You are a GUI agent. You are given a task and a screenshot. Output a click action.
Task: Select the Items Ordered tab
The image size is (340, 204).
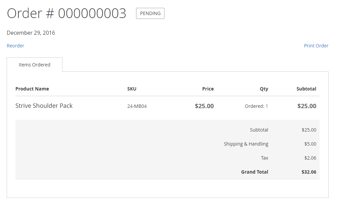[x=34, y=65]
